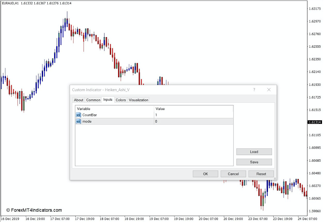
Task: Switch to the About tab
Action: (78, 100)
